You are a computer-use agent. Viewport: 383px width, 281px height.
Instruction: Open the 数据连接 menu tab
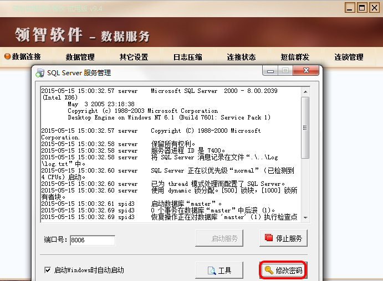click(27, 57)
